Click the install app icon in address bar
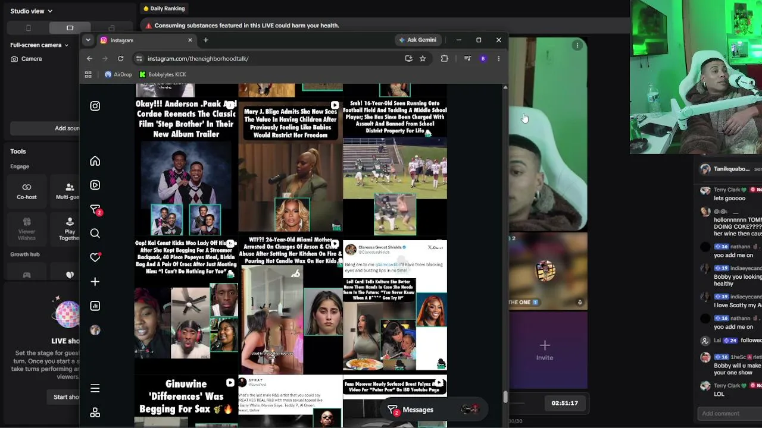762x428 pixels. pos(408,58)
